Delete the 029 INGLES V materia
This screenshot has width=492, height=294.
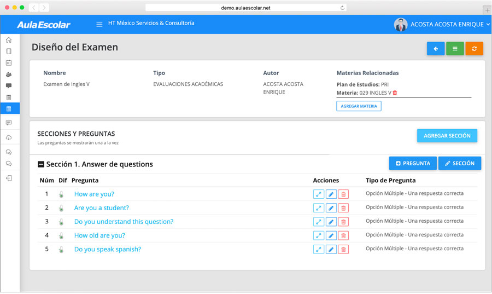point(395,93)
